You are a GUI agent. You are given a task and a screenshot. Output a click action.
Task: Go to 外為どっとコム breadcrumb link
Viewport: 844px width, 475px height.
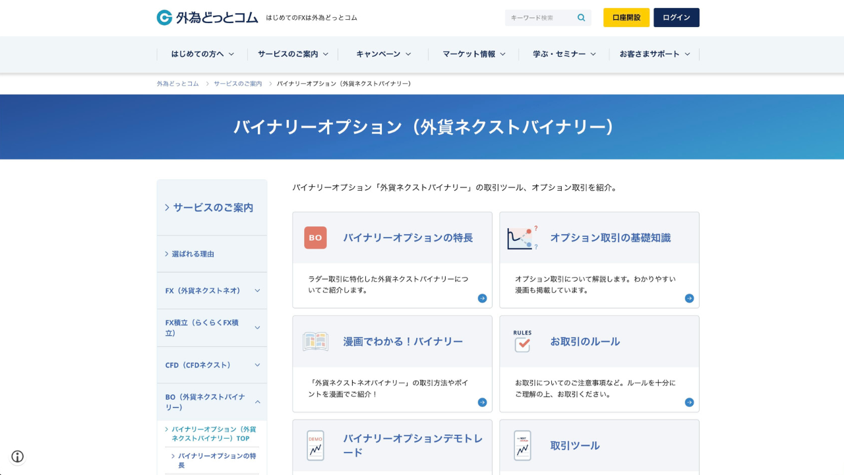point(178,84)
